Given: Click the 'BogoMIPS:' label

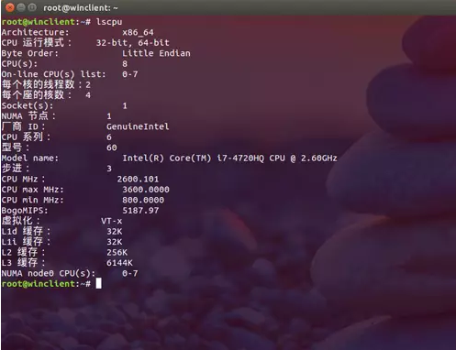Looking at the screenshot, I should (x=25, y=211).
